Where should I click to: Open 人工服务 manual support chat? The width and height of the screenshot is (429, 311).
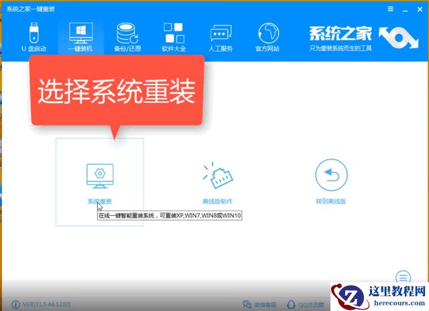(x=221, y=38)
